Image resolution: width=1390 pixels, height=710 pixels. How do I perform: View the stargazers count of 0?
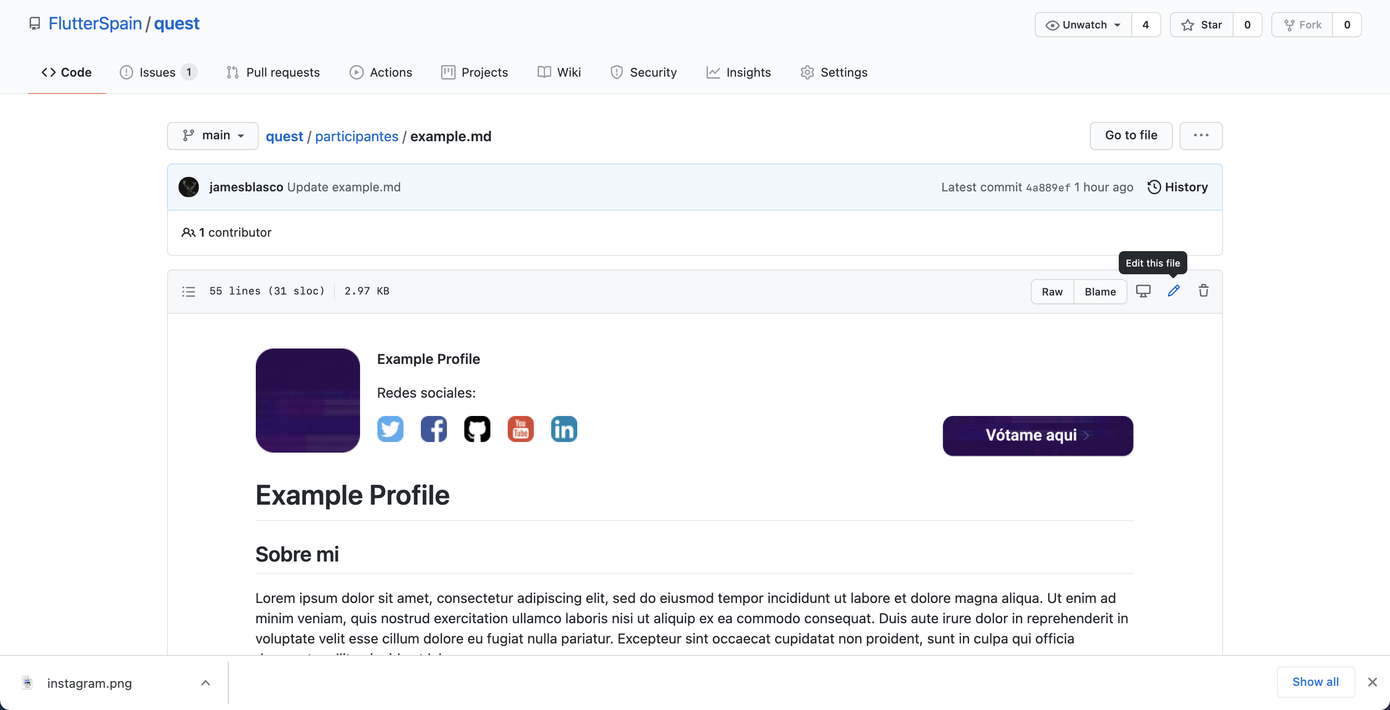[x=1247, y=25]
